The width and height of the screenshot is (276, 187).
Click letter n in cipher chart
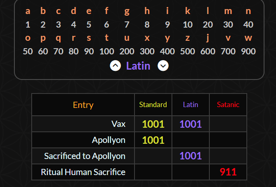pyautogui.click(x=248, y=11)
